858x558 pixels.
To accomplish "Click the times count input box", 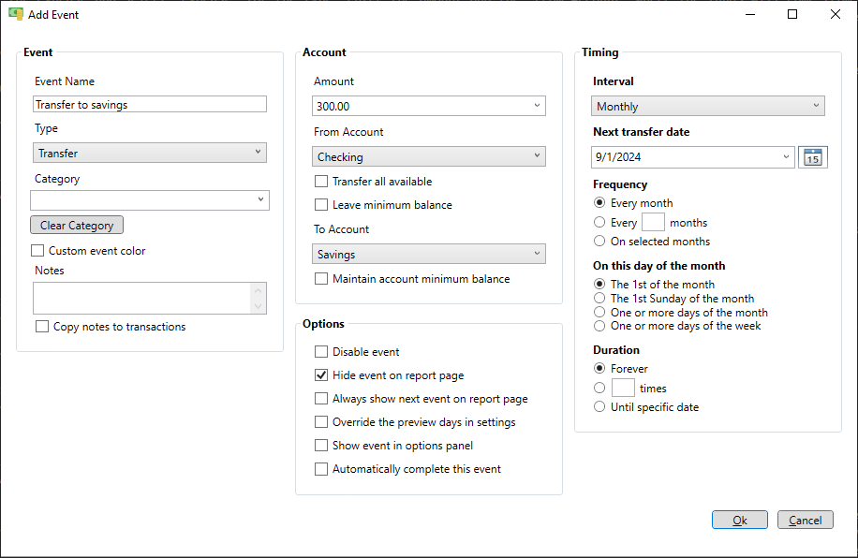I will (623, 388).
